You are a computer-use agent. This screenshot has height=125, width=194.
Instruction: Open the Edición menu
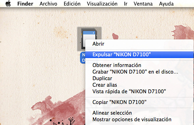tap(72, 4)
